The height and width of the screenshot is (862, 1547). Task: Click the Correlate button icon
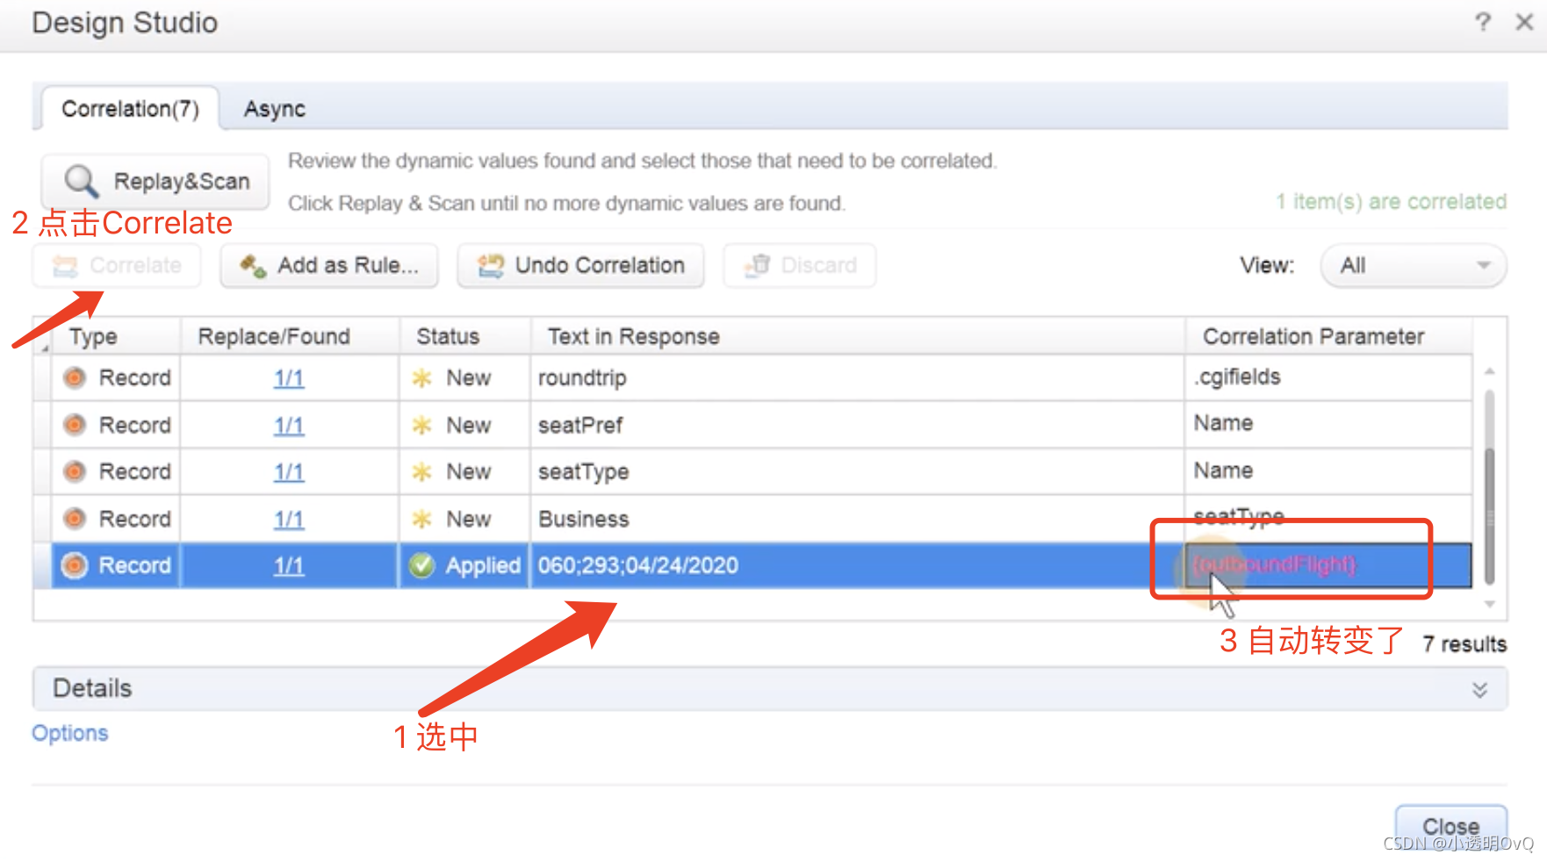pos(65,266)
